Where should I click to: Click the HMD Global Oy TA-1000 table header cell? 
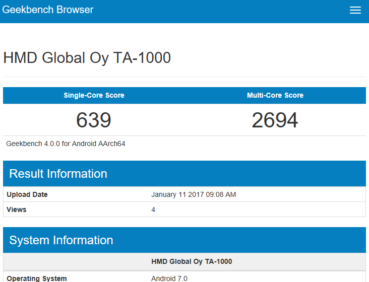tap(192, 262)
